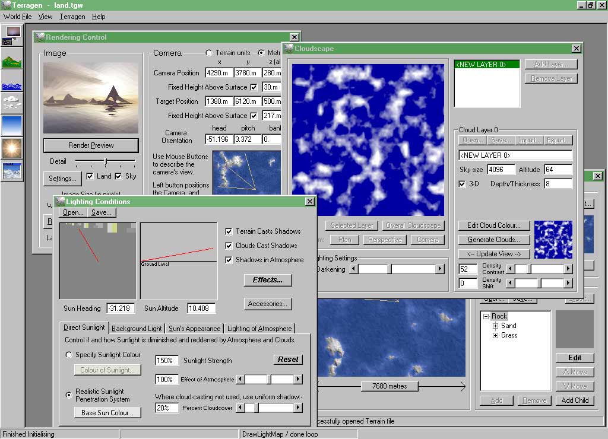Expand the Sand tree node
This screenshot has width=608, height=439.
point(495,326)
